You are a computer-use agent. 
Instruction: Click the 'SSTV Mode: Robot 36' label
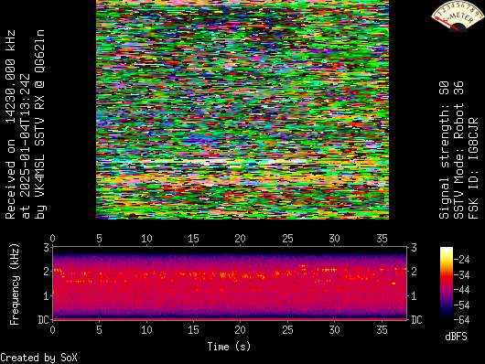[x=458, y=150]
